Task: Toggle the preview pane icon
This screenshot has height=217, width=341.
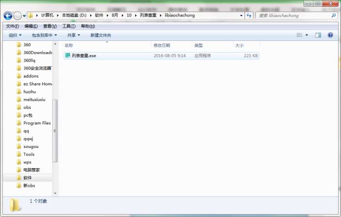Action: click(x=318, y=35)
